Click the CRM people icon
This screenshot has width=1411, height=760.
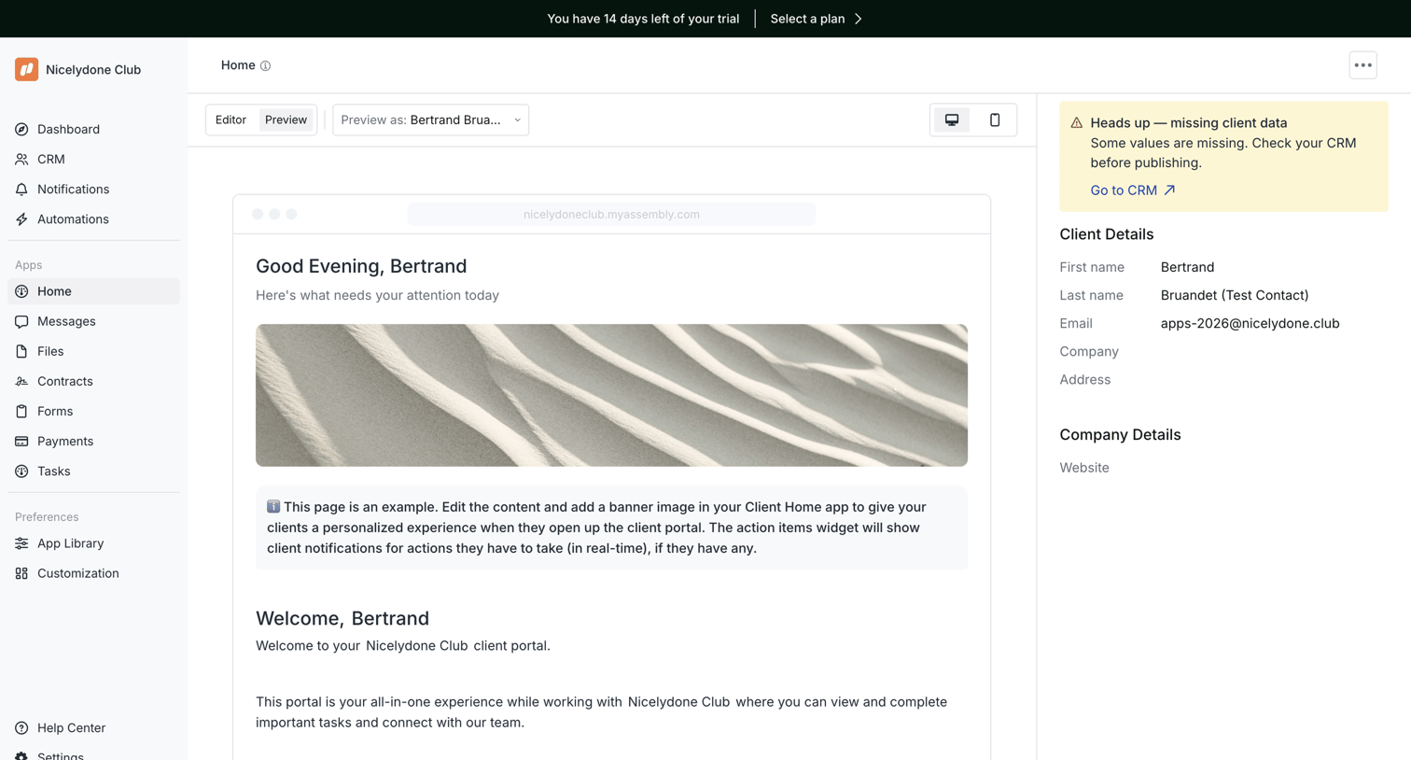coord(21,159)
